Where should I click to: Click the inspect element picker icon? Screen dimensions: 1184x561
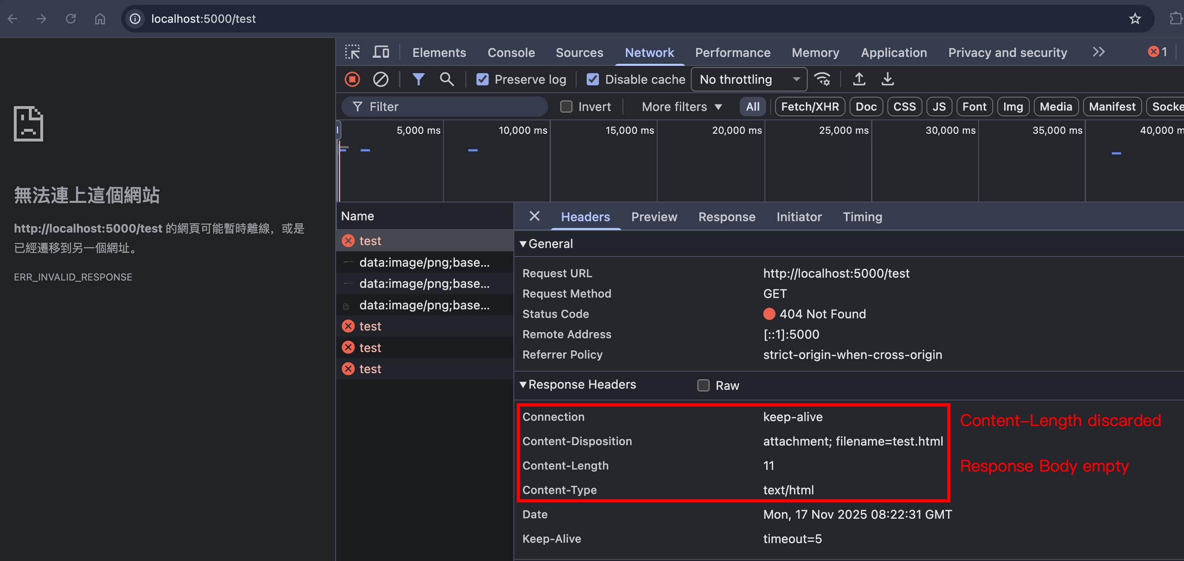352,52
